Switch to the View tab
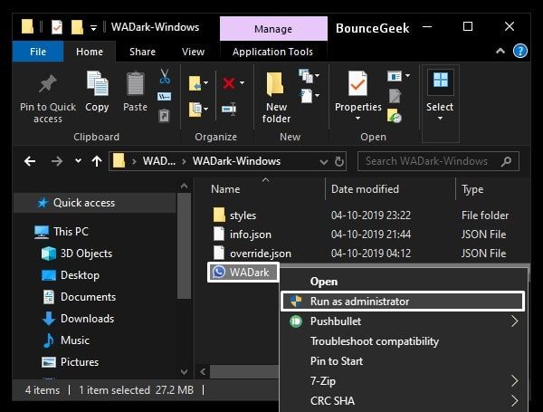 pyautogui.click(x=193, y=52)
